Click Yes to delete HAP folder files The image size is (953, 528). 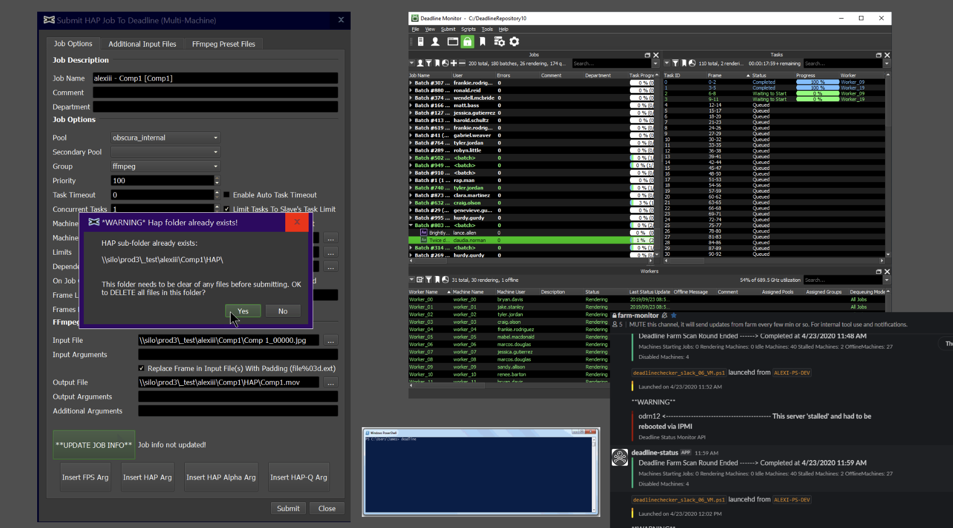pos(243,311)
